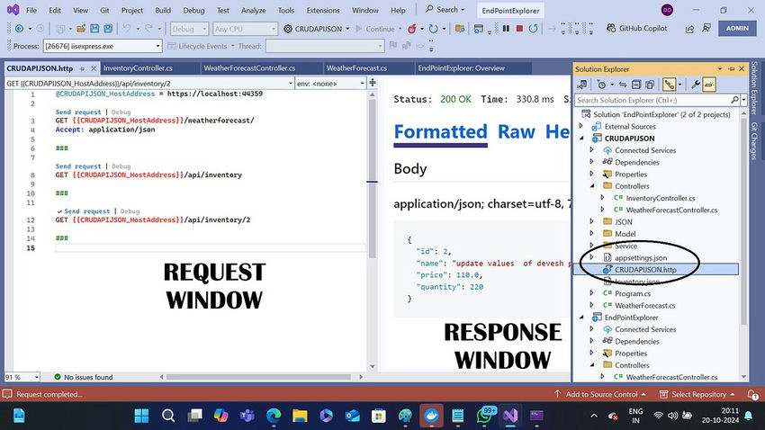Toggle Track Active Item in Solution Explorer

pos(670,85)
